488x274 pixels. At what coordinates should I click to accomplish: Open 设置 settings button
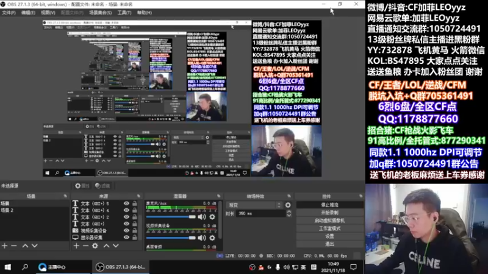pyautogui.click(x=329, y=236)
